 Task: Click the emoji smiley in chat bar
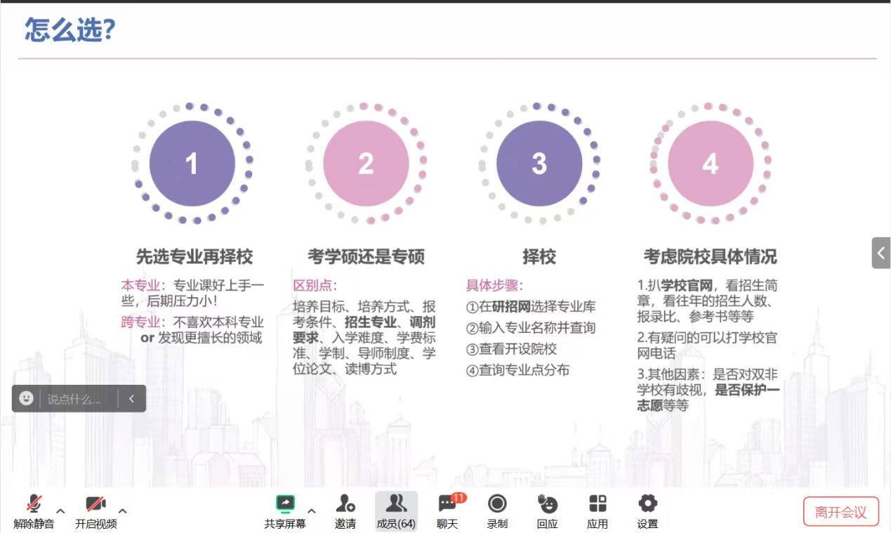click(26, 399)
